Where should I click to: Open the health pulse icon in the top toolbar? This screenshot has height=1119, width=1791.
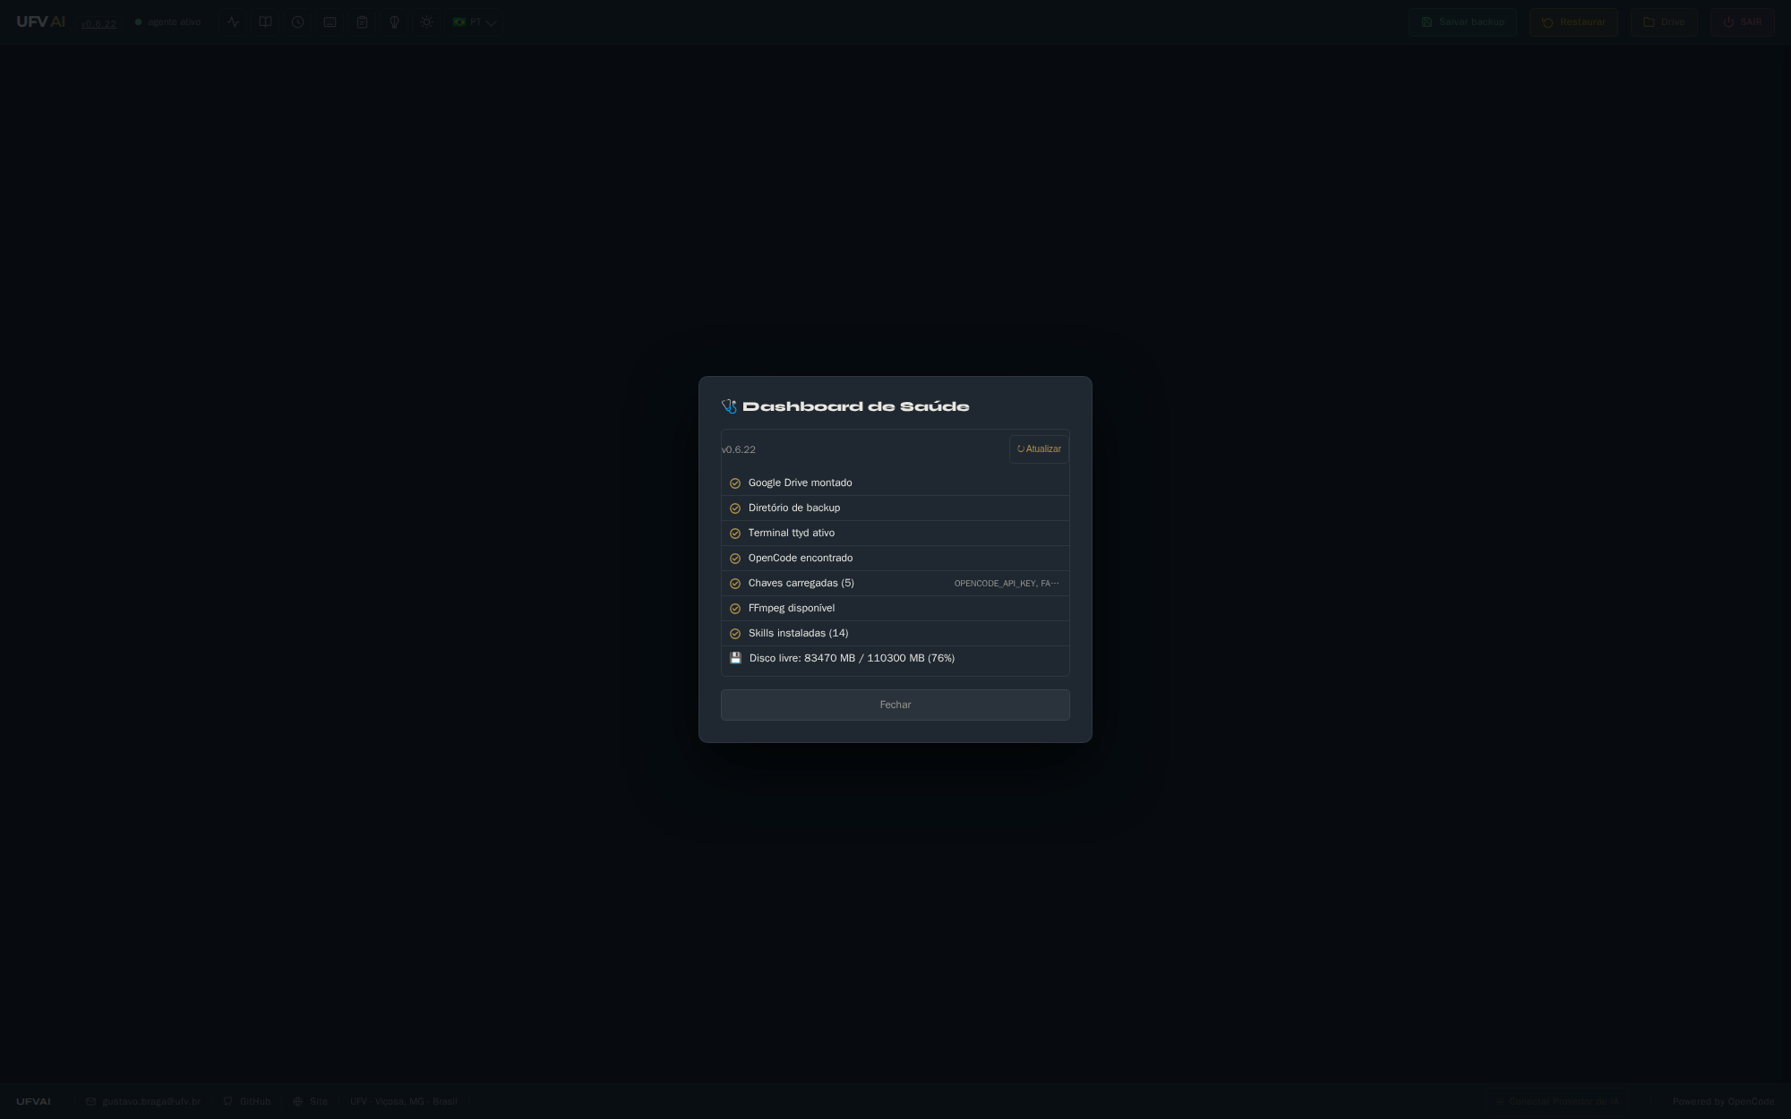point(233,22)
